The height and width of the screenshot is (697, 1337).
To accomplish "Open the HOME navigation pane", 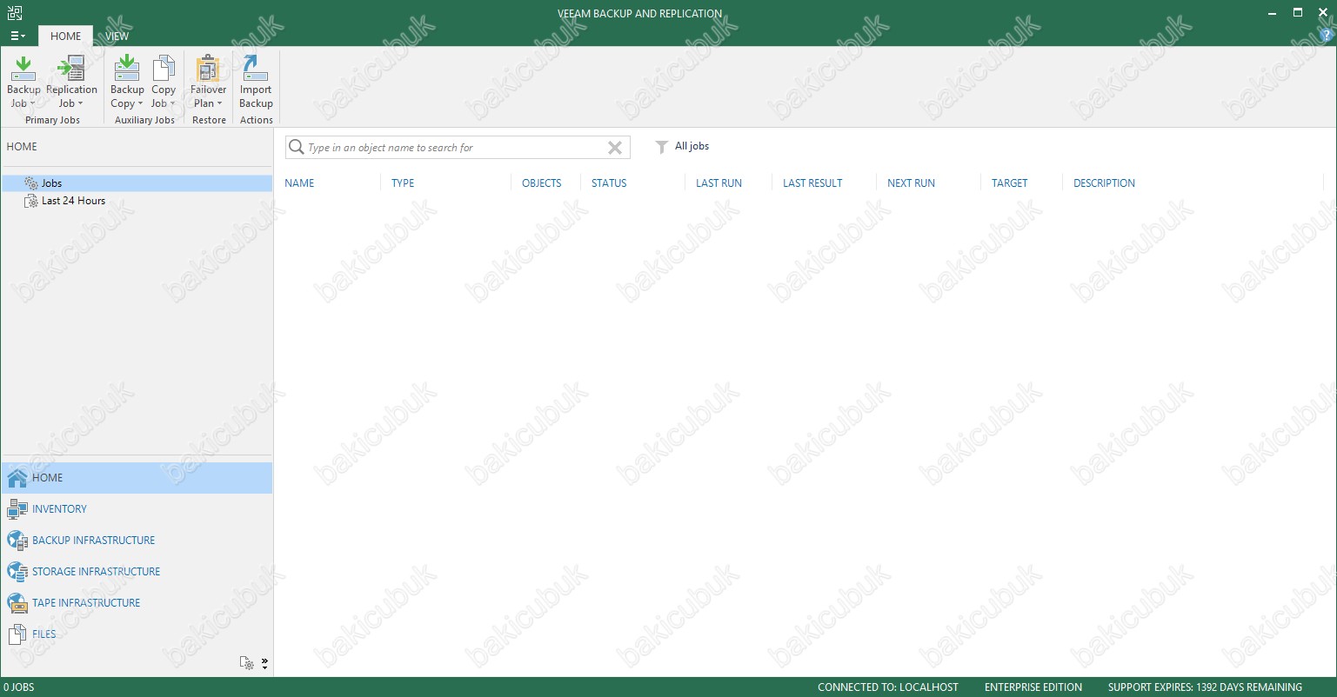I will [137, 478].
